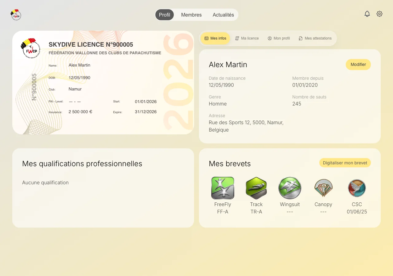393x276 pixels.
Task: Click the Homme gender value
Action: point(218,104)
